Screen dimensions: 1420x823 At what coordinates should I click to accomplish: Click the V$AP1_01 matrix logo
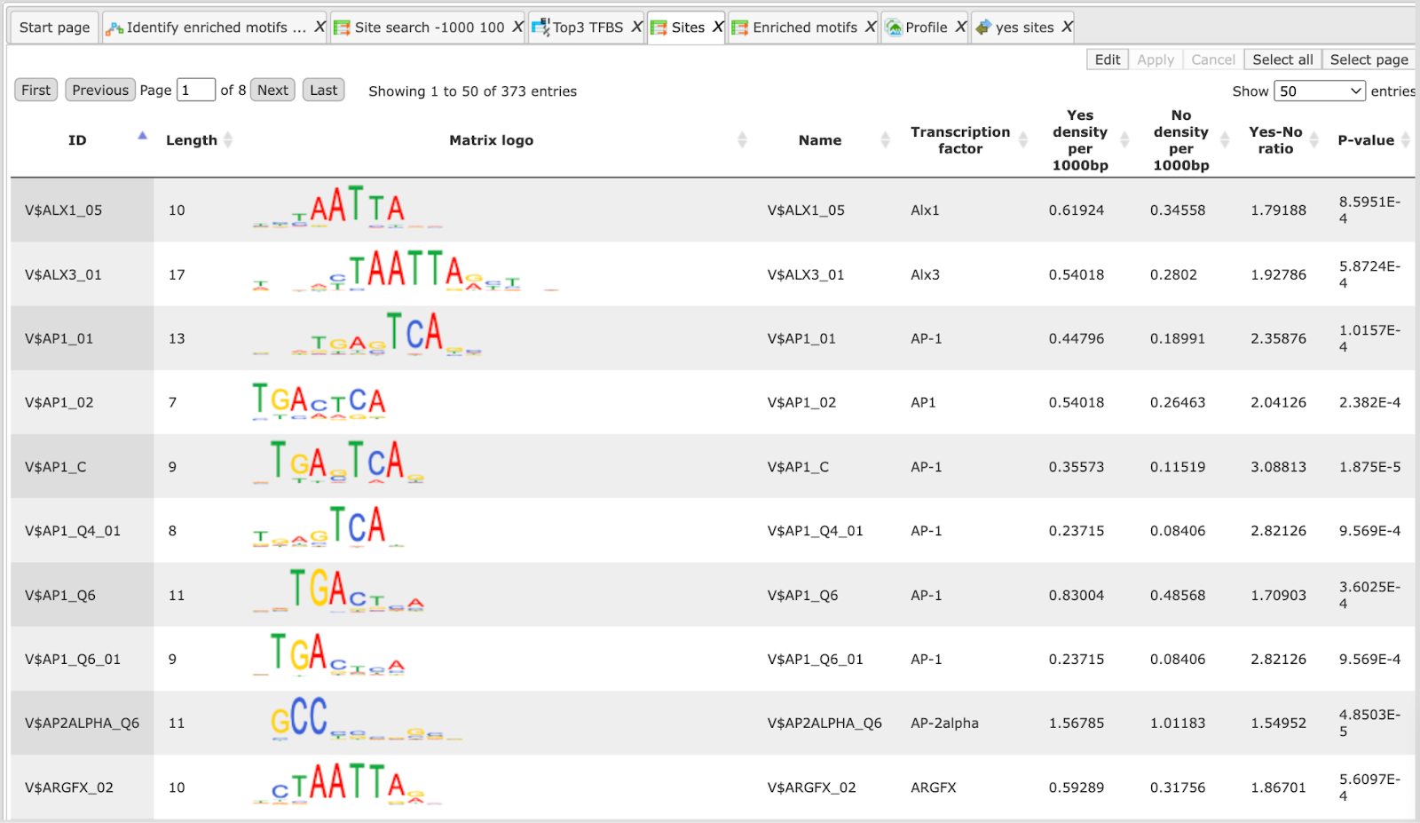coord(367,335)
